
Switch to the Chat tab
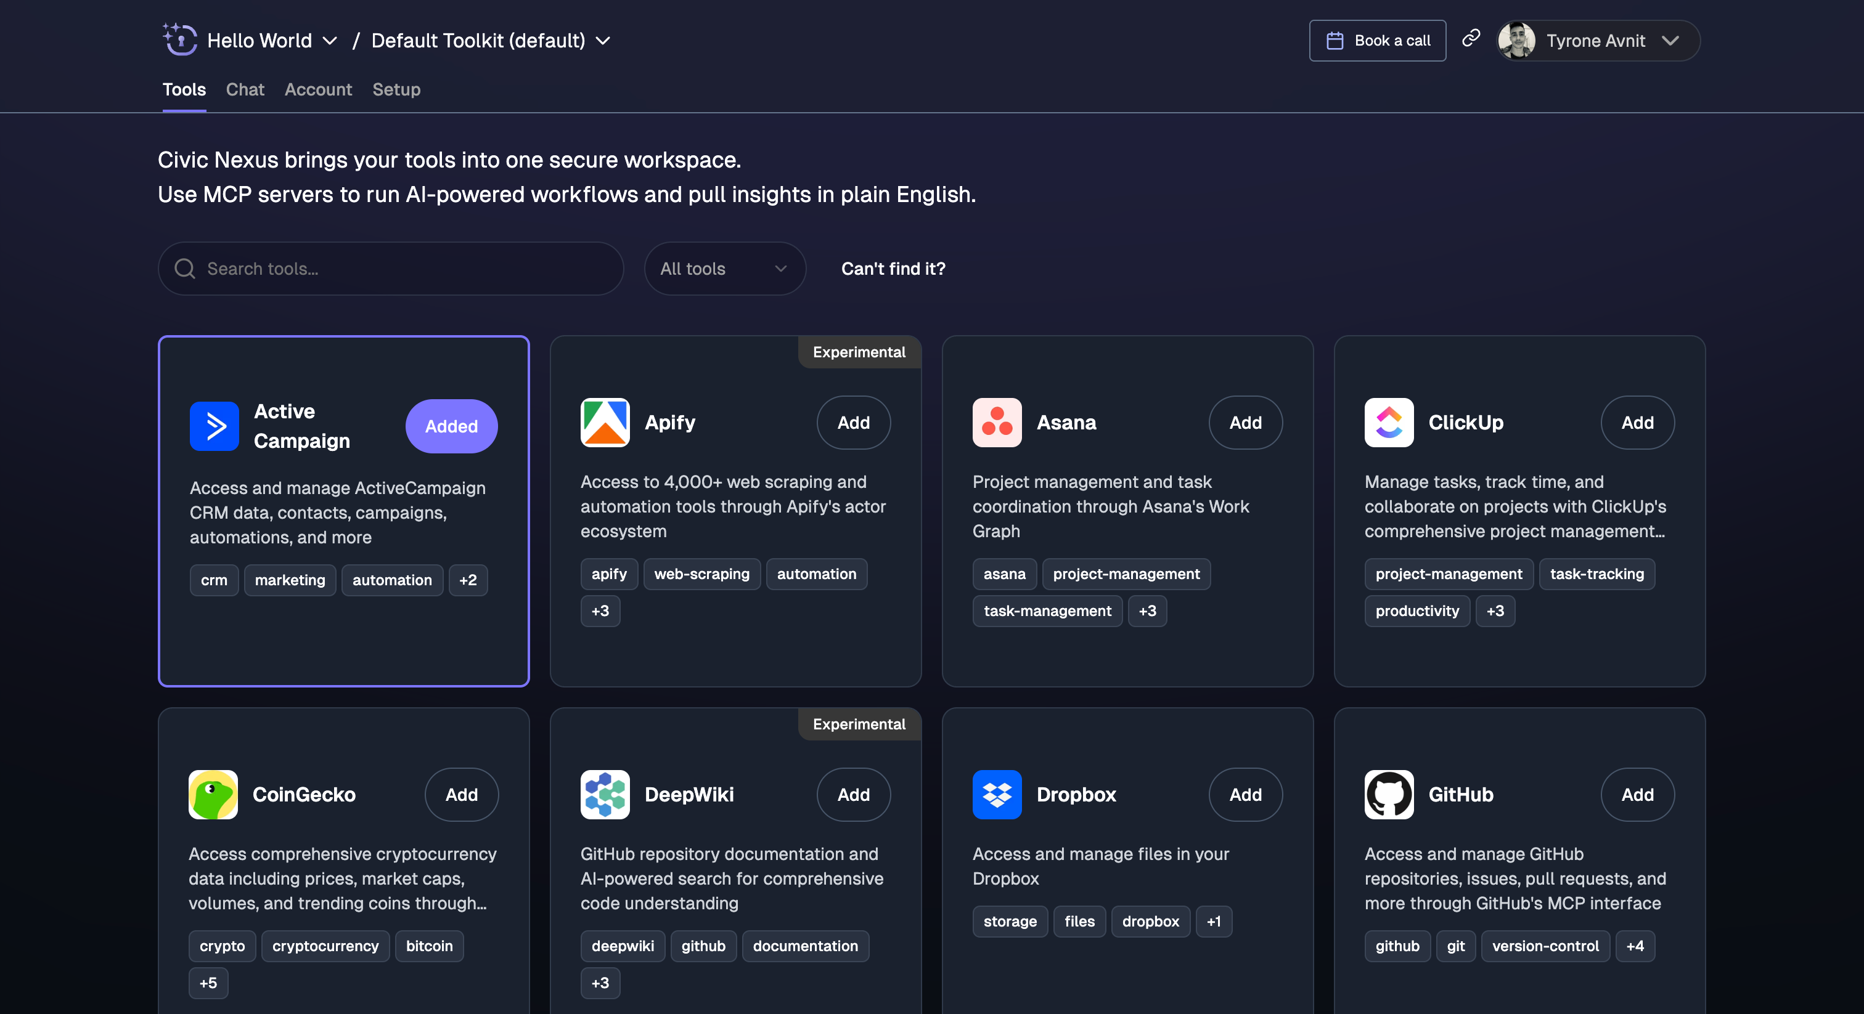245,90
